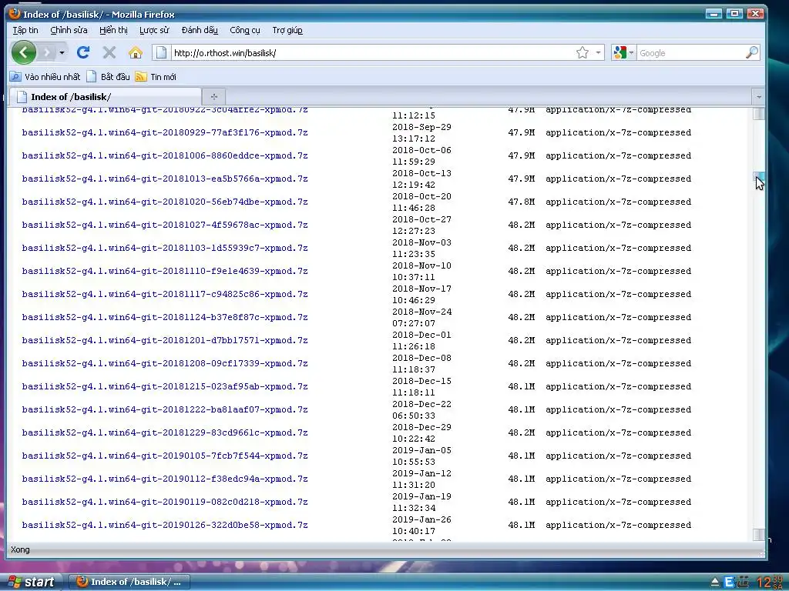Open the Tin mới feed bookmark
The height and width of the screenshot is (591, 789).
click(x=156, y=77)
